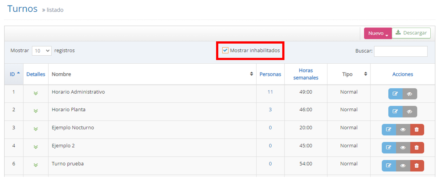Uncheck the Mostrar inhabilitados checkbox
Screen dimensions: 441x182
226,51
